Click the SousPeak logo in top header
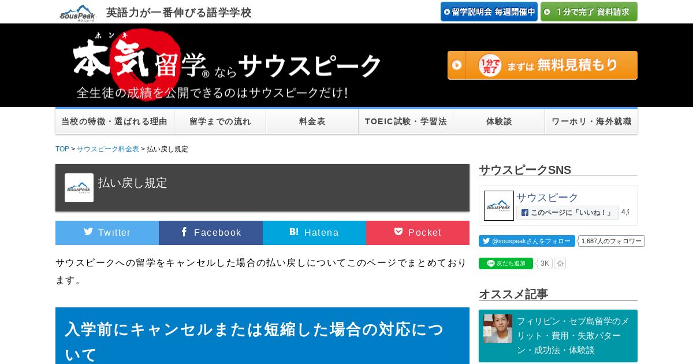 [77, 13]
